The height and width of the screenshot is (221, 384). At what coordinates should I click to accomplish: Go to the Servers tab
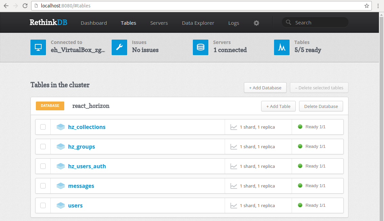point(159,23)
